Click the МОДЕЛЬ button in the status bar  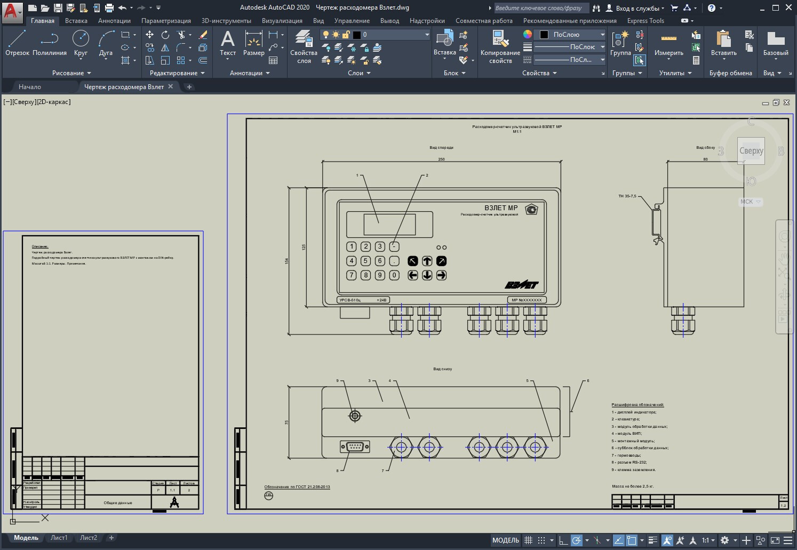(506, 540)
